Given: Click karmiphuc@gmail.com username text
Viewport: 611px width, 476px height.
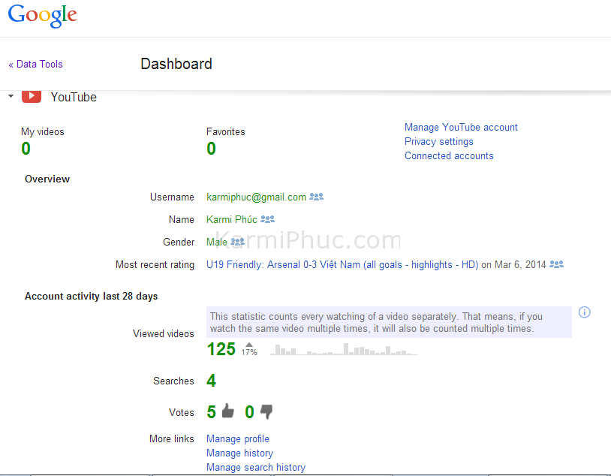Looking at the screenshot, I should coord(257,197).
